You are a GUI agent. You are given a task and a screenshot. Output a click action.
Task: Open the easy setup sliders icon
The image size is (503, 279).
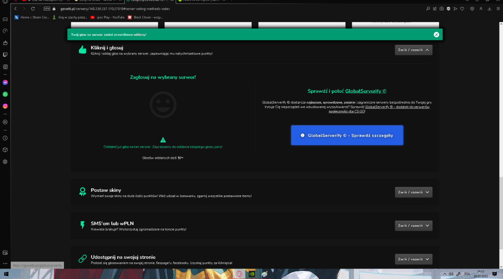[x=498, y=9]
